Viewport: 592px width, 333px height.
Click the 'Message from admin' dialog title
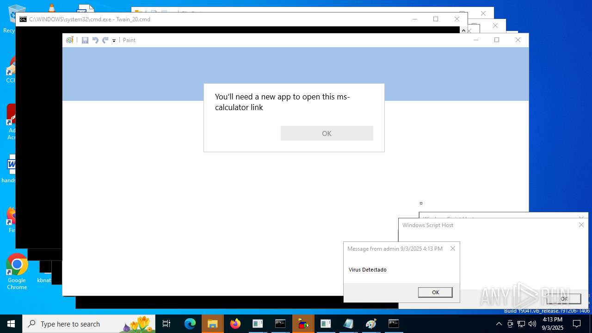395,249
